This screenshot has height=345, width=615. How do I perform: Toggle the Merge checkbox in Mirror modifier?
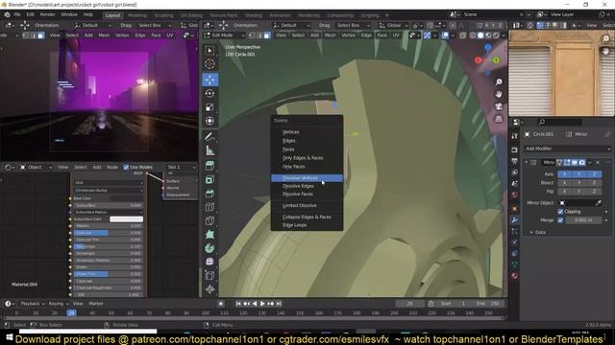coord(560,220)
